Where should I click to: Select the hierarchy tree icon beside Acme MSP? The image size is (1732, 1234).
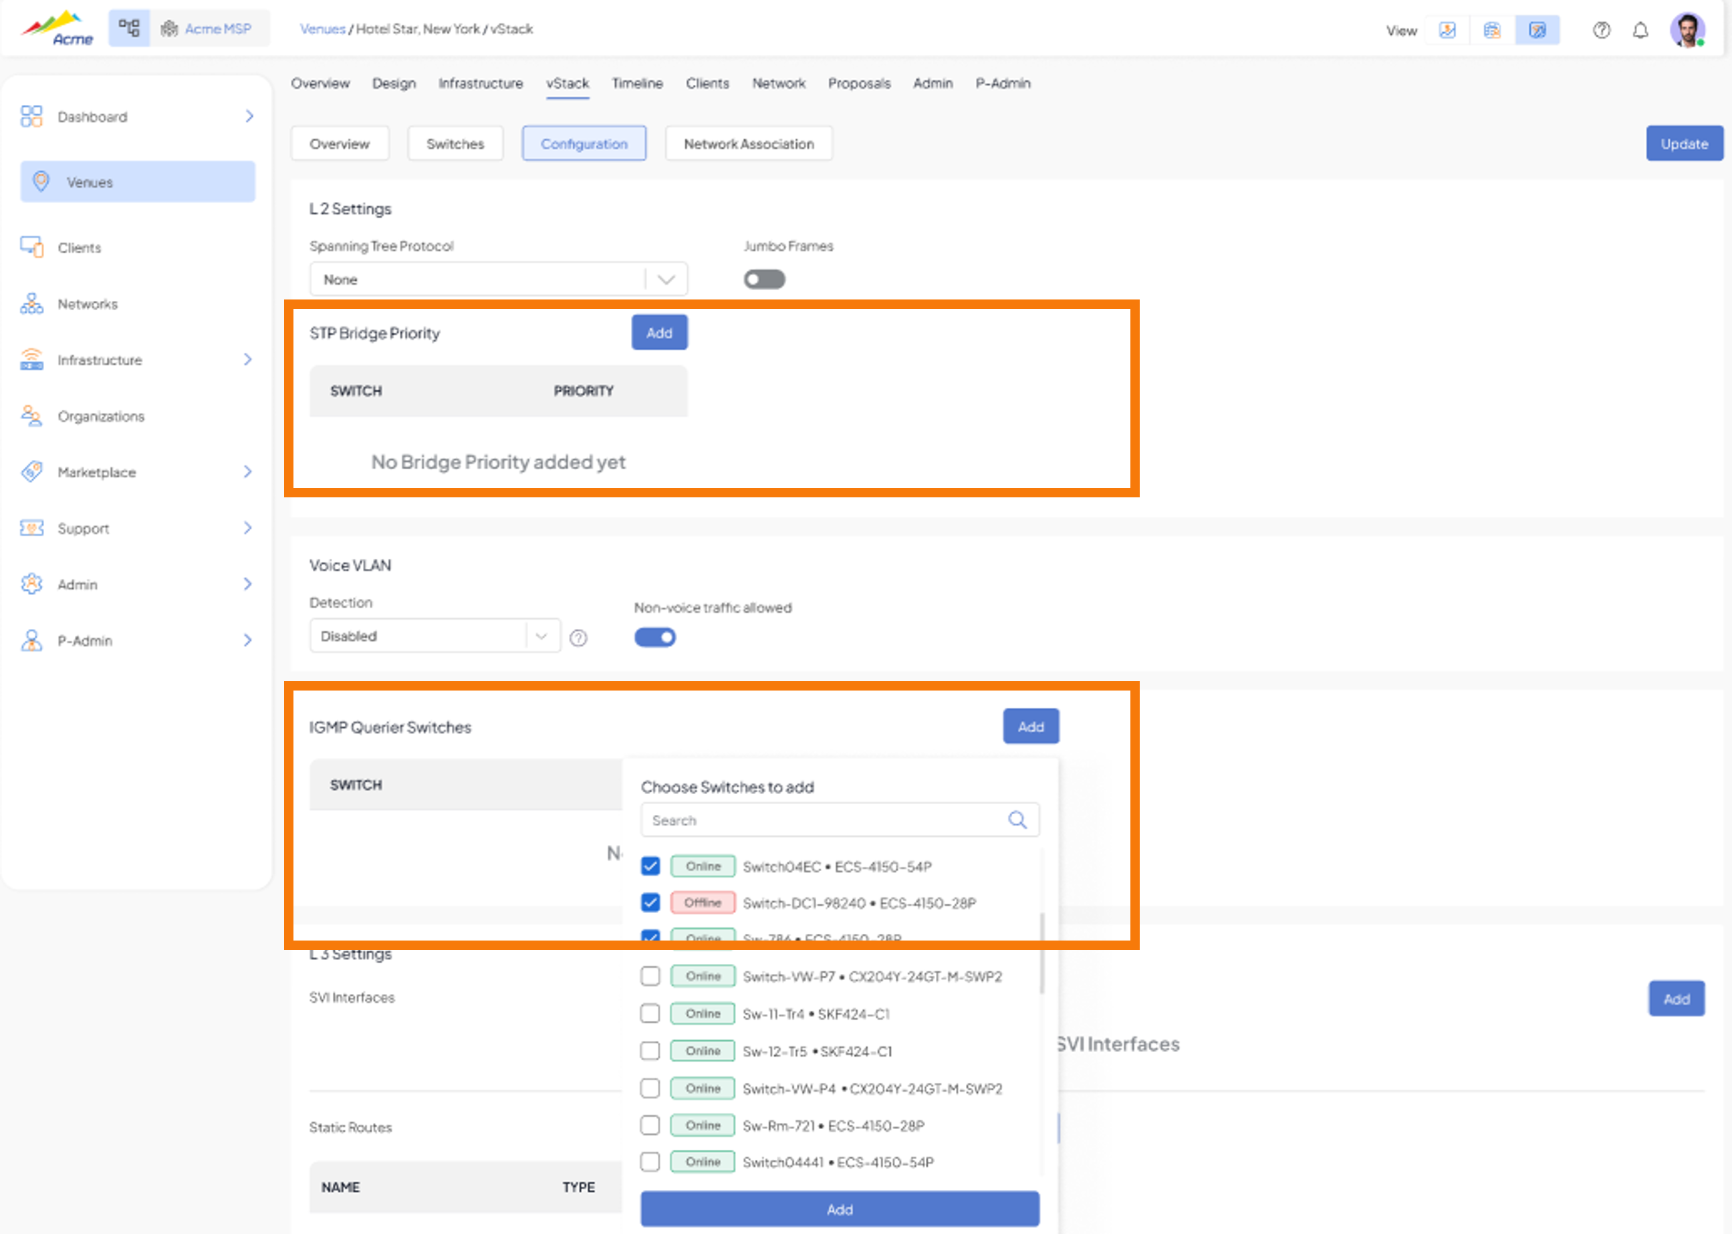(x=129, y=29)
